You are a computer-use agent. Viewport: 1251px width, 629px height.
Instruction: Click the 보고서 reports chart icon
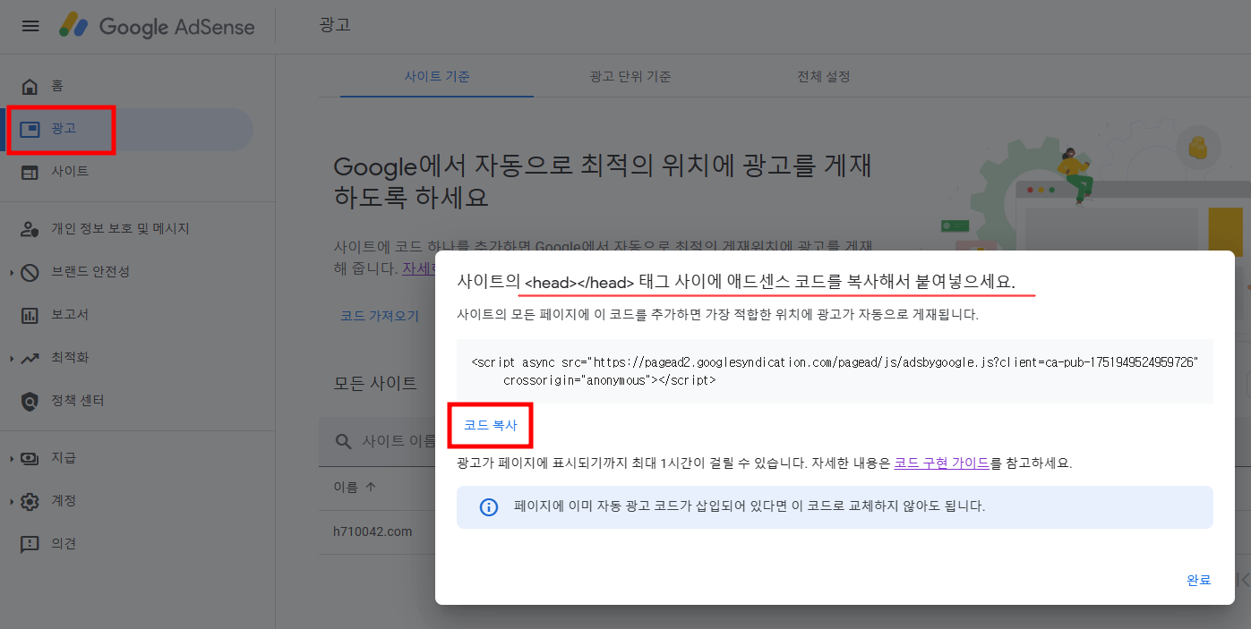tap(30, 315)
